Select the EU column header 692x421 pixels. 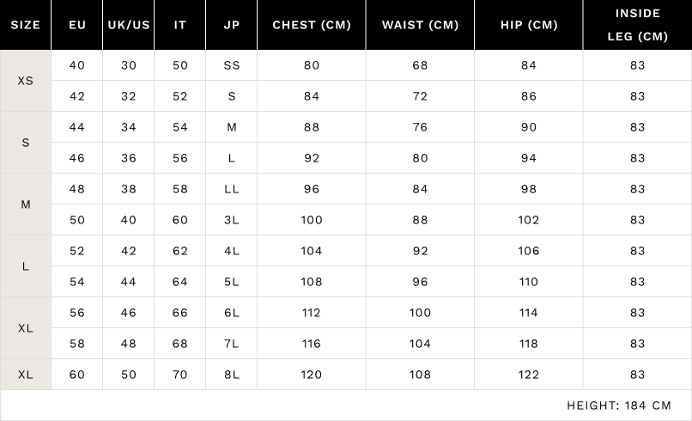coord(77,25)
